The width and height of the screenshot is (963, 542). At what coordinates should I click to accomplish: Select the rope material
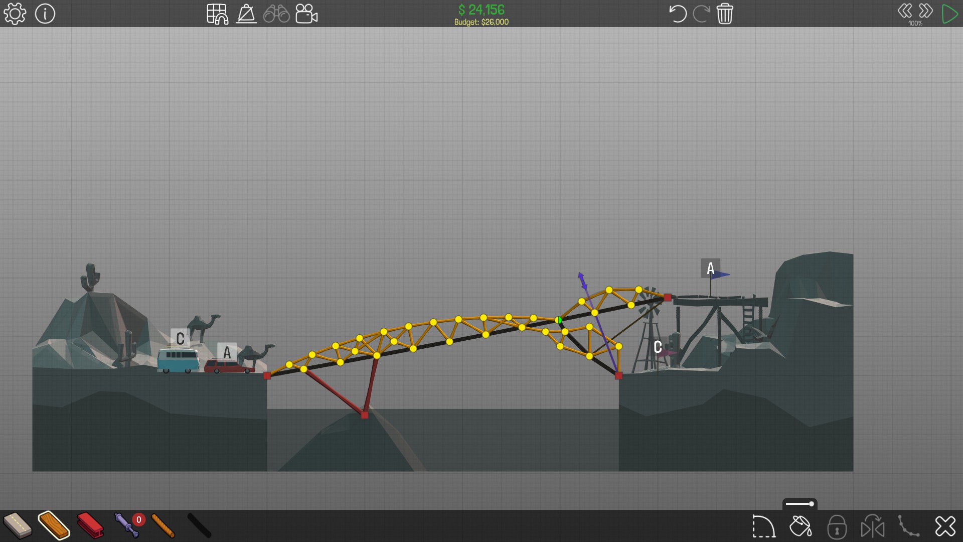tap(163, 525)
